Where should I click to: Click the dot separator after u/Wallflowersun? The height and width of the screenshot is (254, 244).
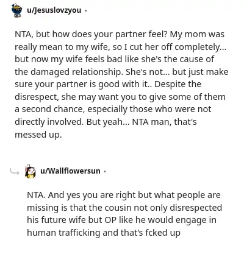[105, 171]
